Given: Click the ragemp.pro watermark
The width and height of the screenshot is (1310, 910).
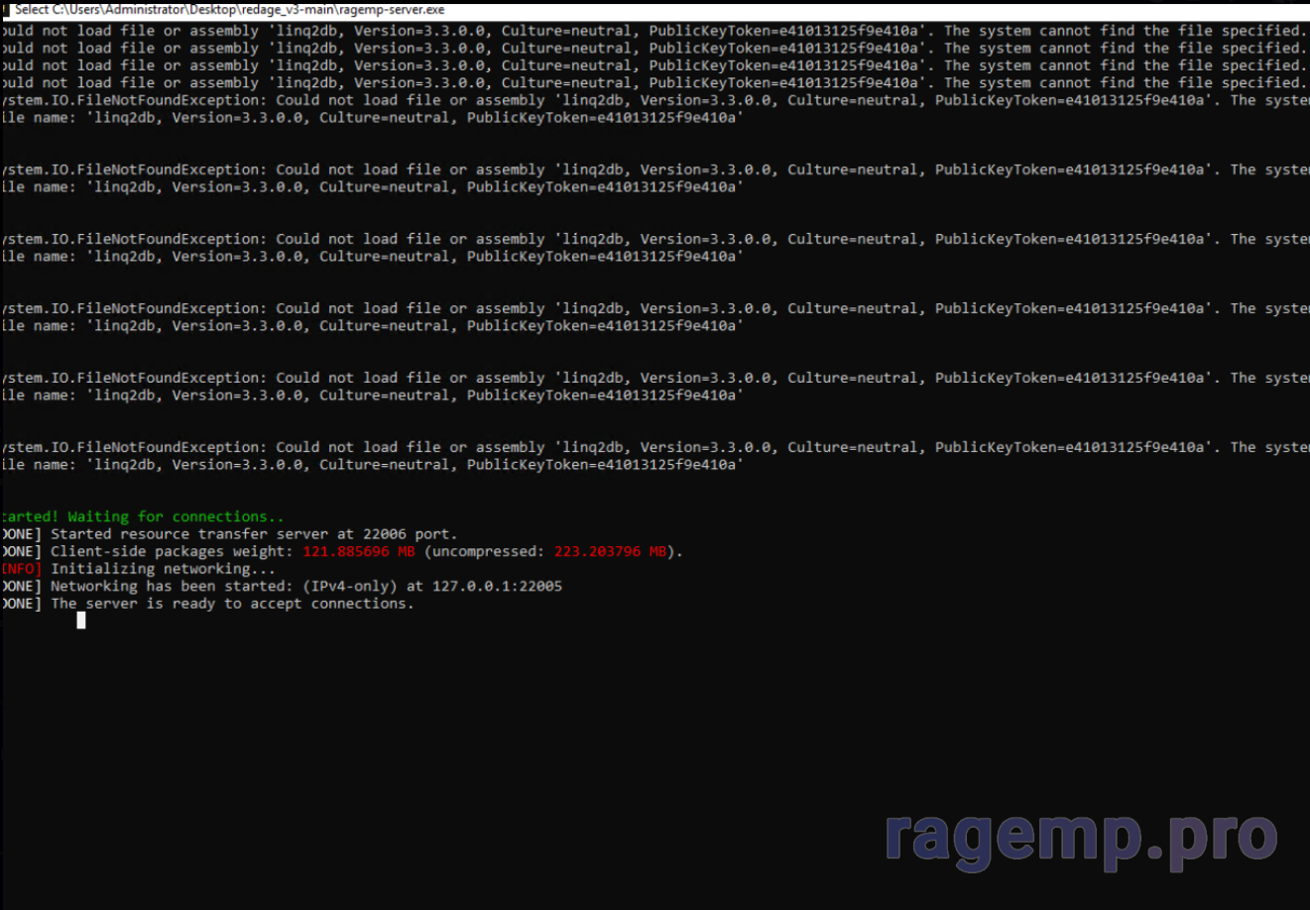Looking at the screenshot, I should (x=1081, y=838).
